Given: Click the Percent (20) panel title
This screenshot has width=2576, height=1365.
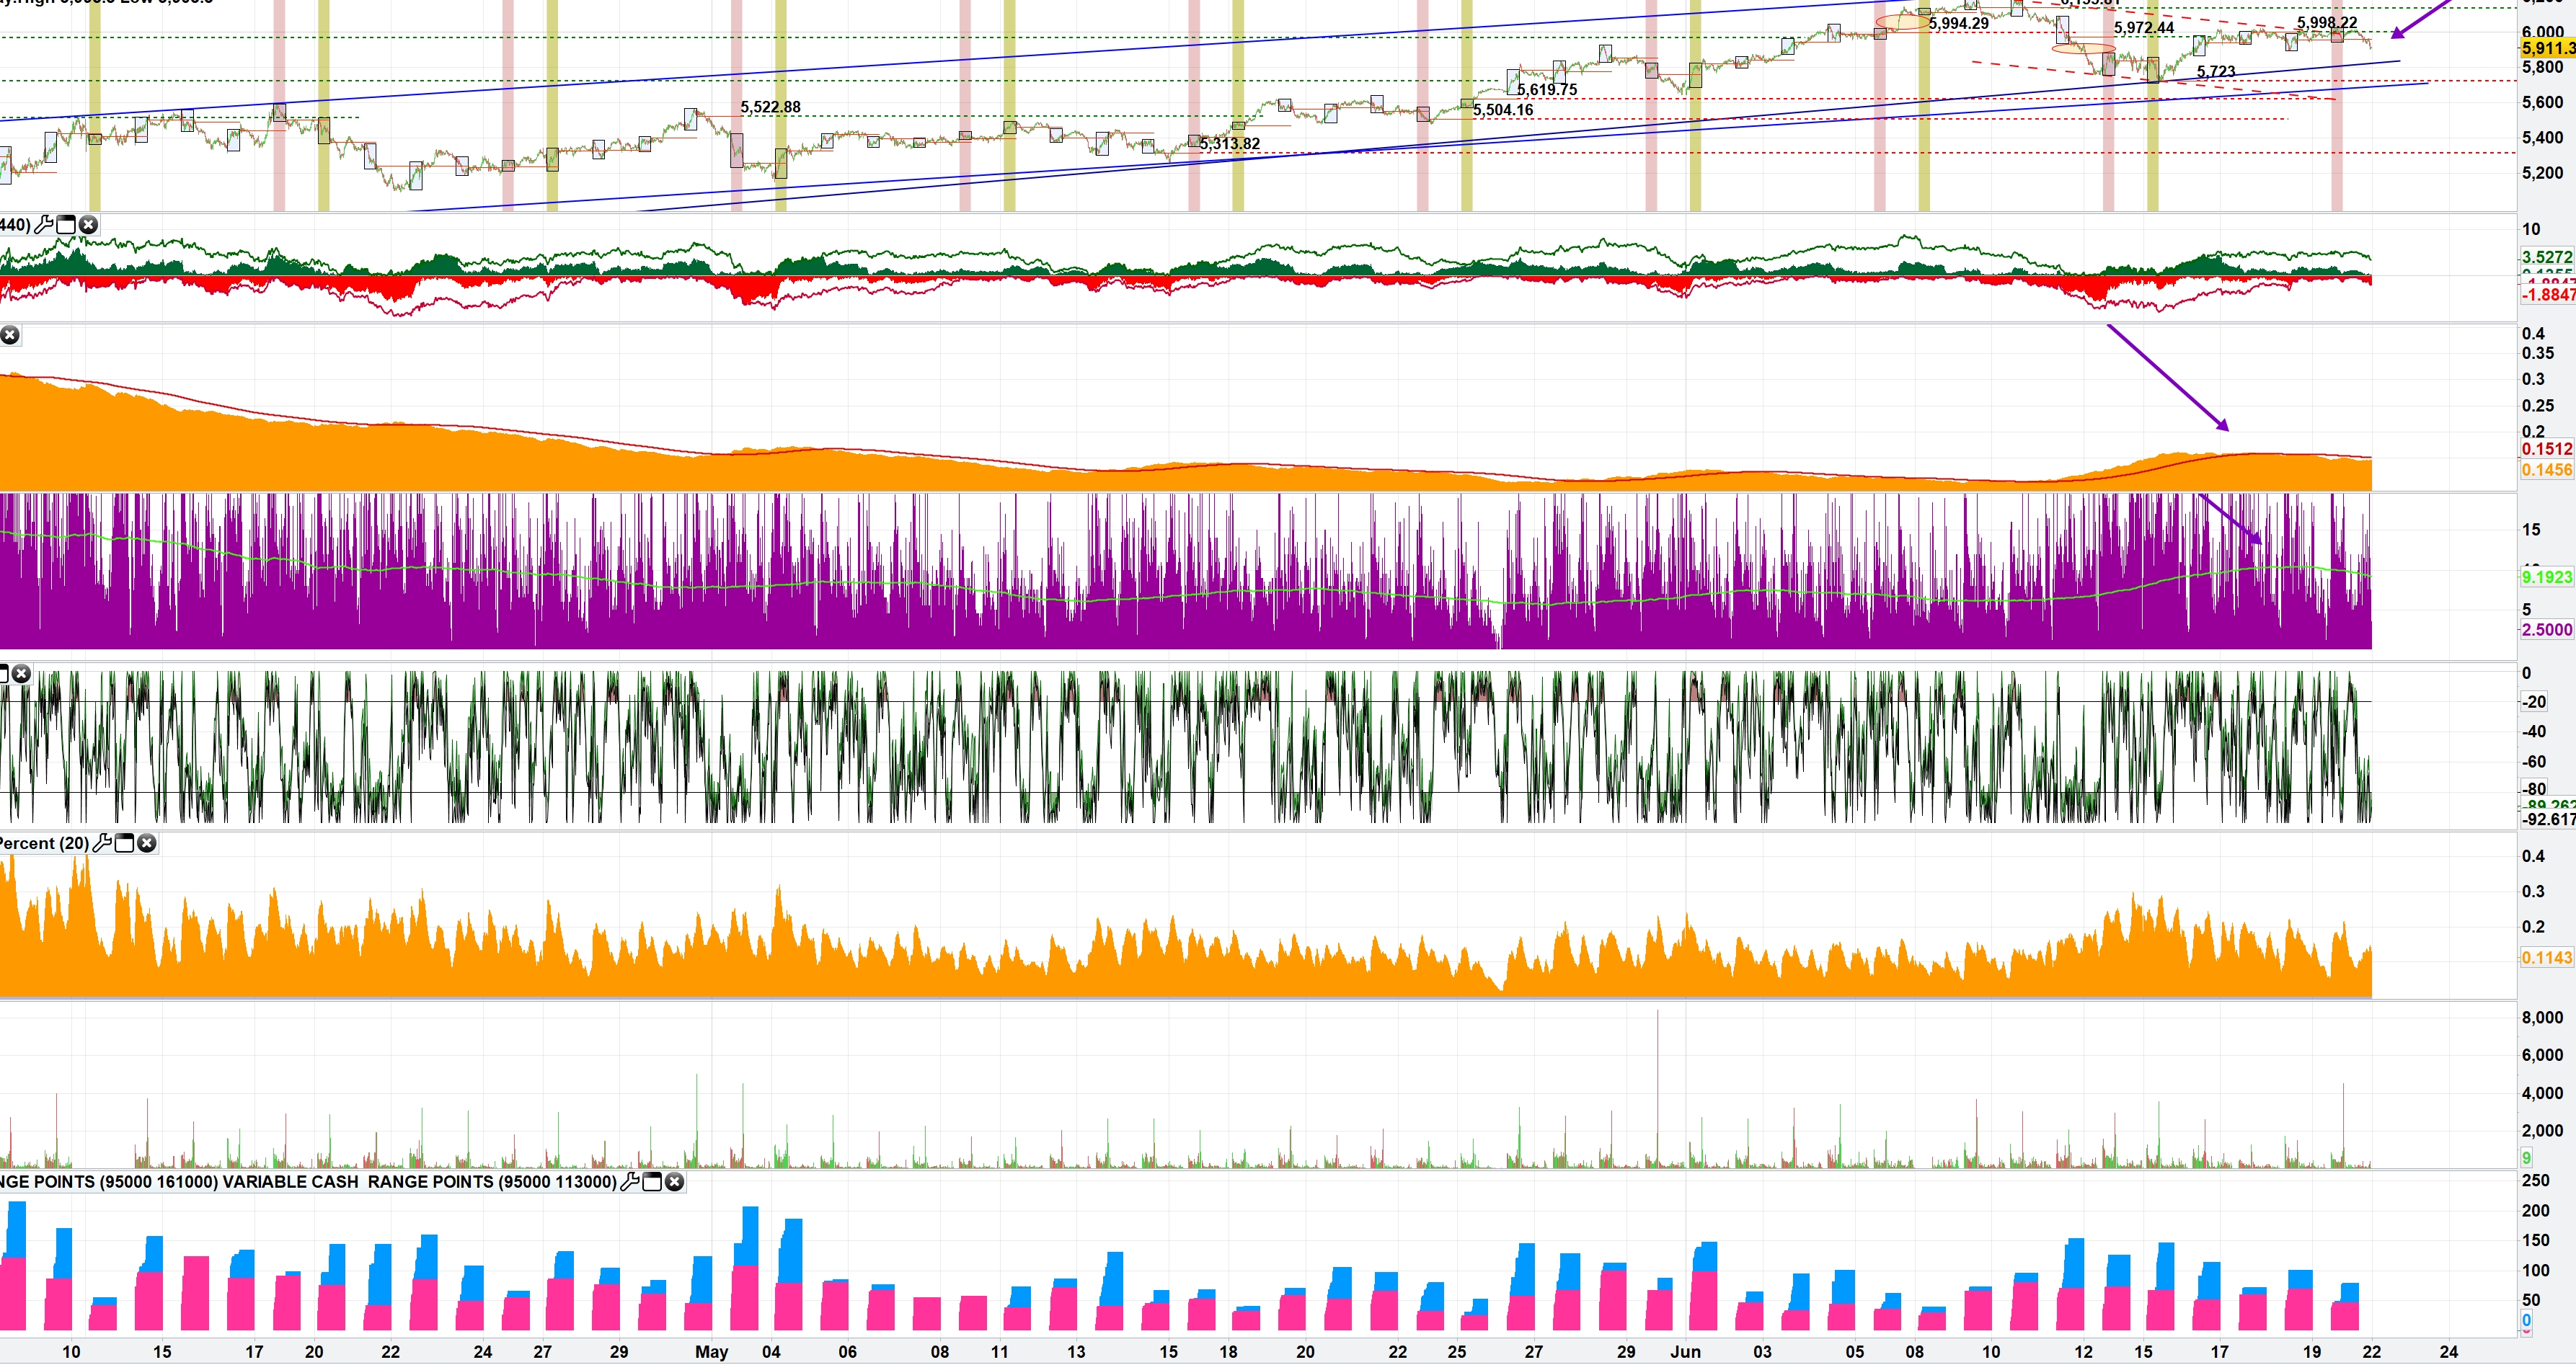Looking at the screenshot, I should point(44,843).
